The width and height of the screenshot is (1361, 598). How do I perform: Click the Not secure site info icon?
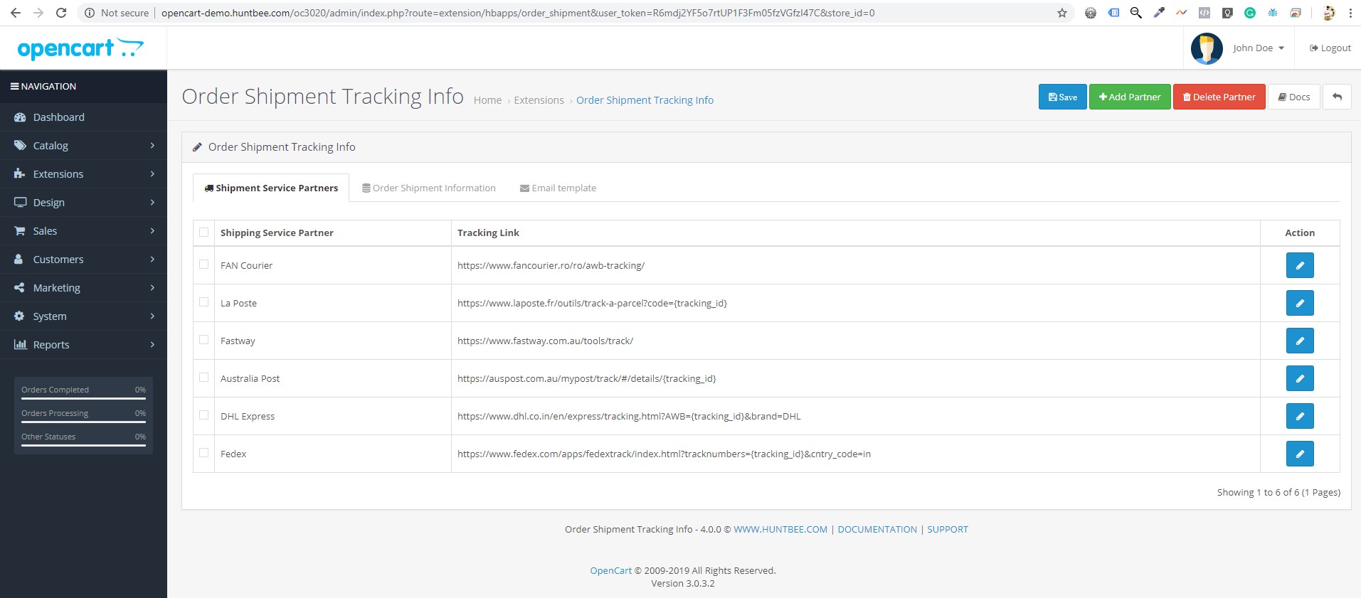click(x=90, y=13)
